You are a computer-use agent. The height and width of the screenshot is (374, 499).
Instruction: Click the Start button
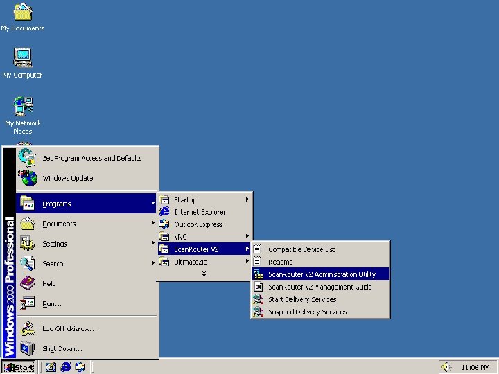point(19,367)
